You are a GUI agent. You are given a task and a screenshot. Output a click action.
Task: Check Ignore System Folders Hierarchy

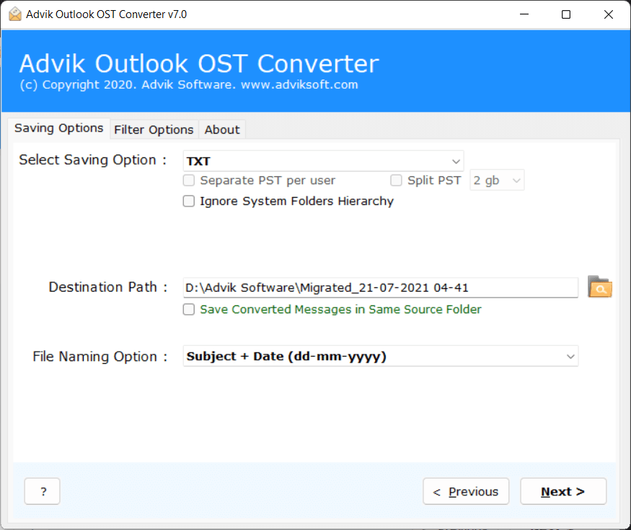(x=189, y=201)
